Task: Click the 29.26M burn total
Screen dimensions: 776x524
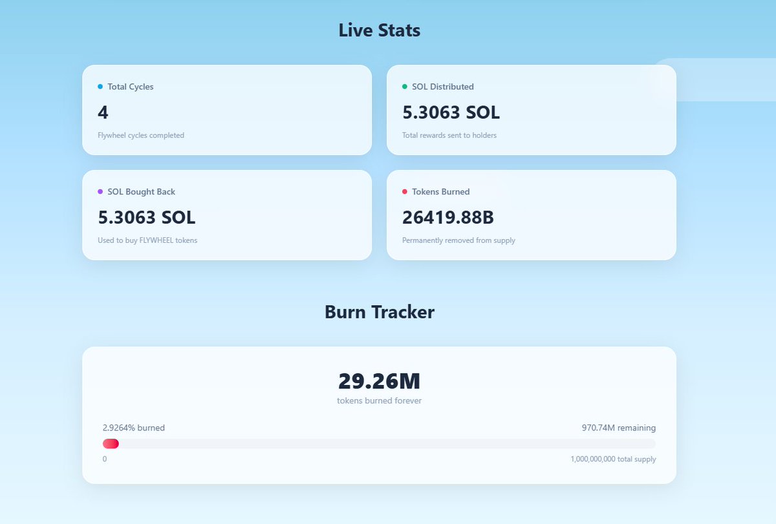Action: (x=380, y=381)
